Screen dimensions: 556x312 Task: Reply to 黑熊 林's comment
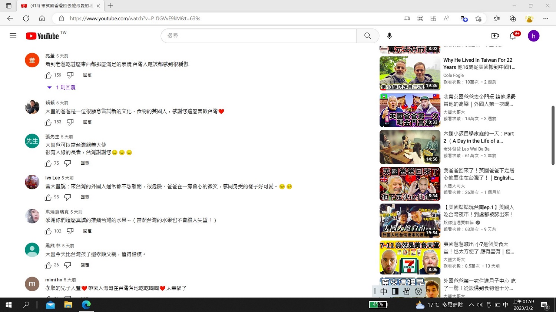click(x=85, y=265)
